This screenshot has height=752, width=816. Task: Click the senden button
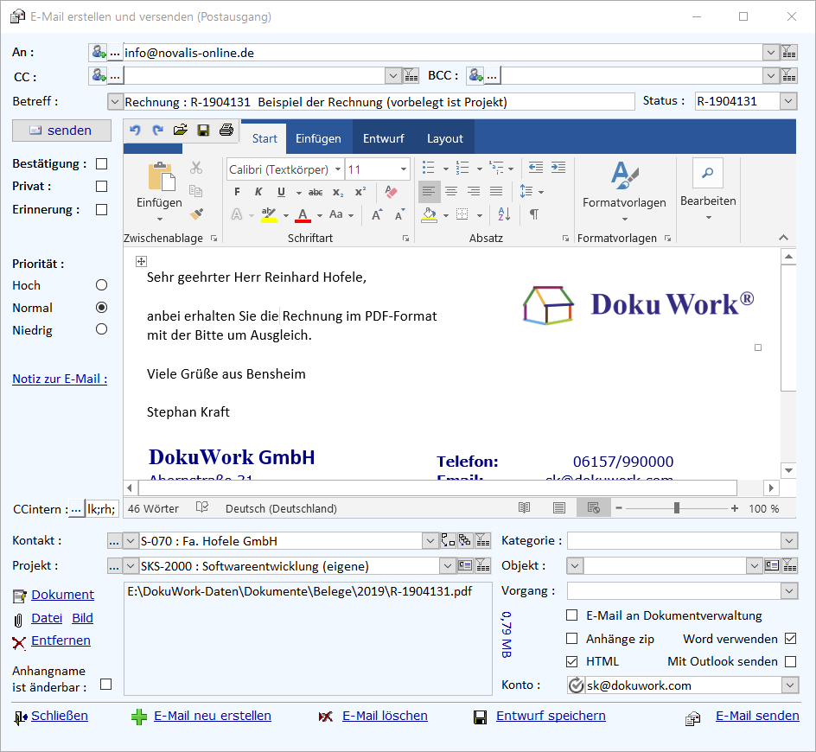click(x=61, y=131)
